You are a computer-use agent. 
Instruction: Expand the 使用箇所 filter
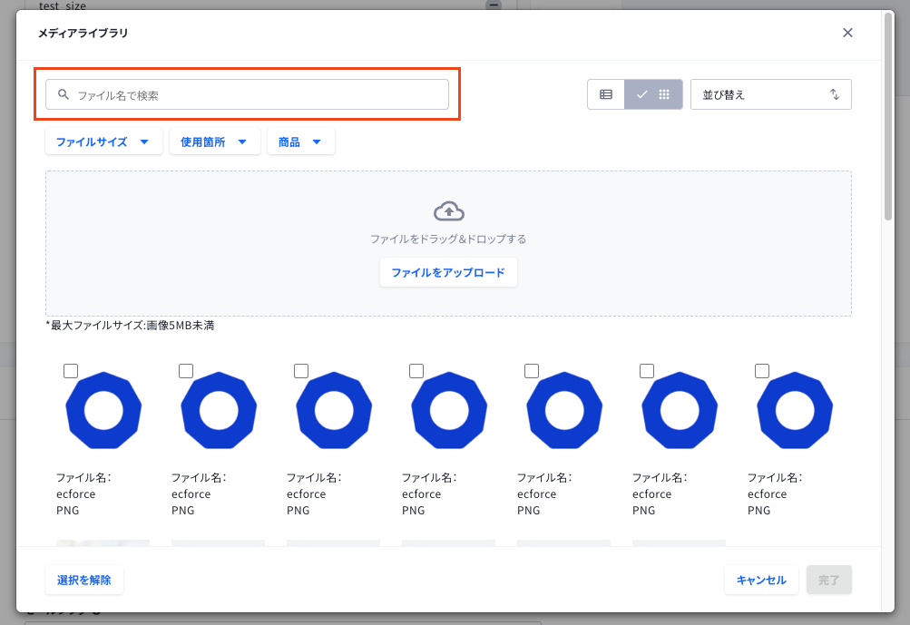[214, 142]
